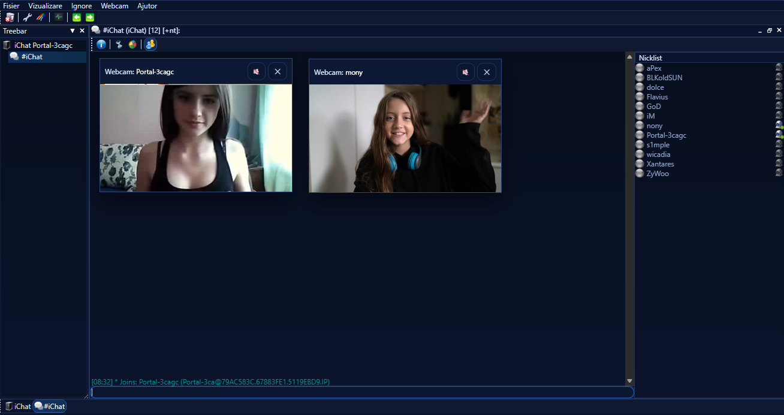Viewport: 784px width, 415px height.
Task: Toggle the nicklist users icon
Action: click(x=150, y=44)
